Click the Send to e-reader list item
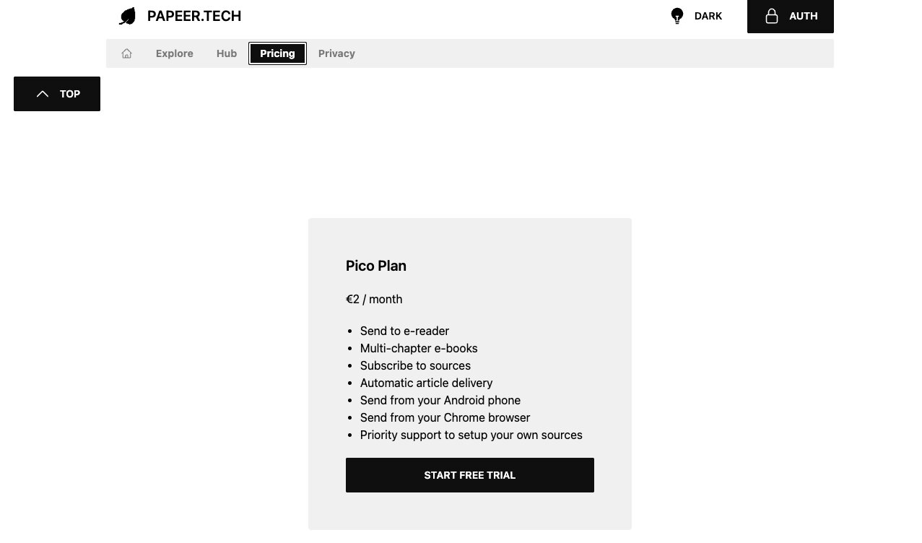 404,331
